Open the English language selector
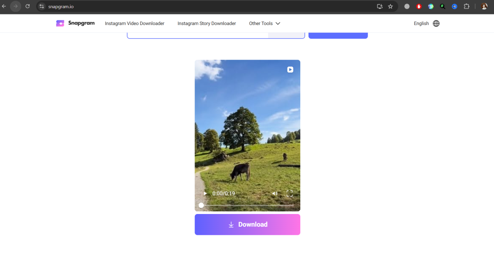The width and height of the screenshot is (494, 253). click(x=421, y=23)
